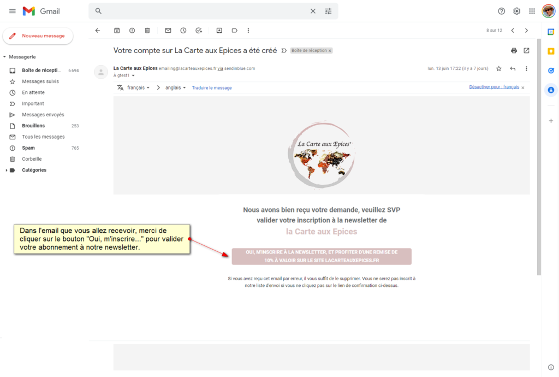Screen dimensions: 559x377
Task: Mark the message as unread
Action: [168, 31]
